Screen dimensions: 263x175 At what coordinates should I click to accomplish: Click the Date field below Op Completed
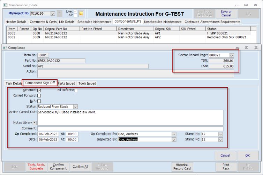(48, 140)
